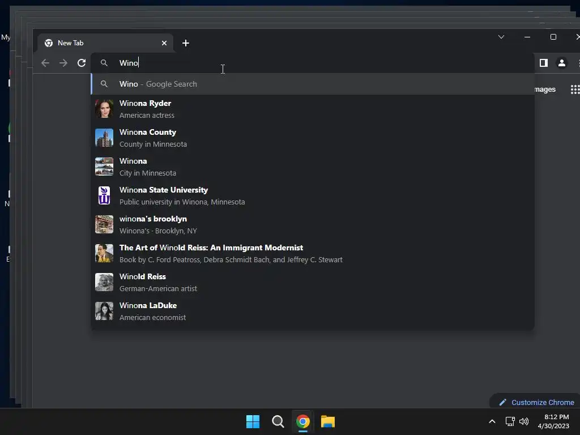Click the winona's brooklyn storefront thumbnail
Viewport: 580px width, 435px height.
tap(104, 224)
